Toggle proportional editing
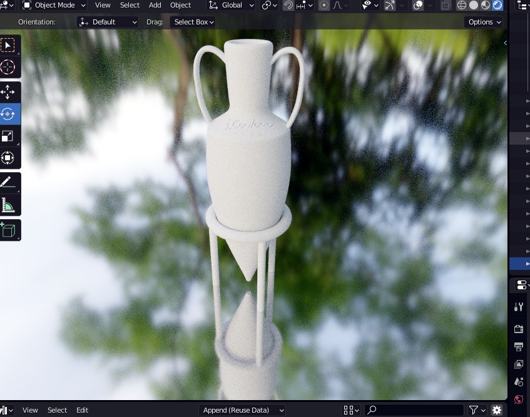Image resolution: width=530 pixels, height=417 pixels. [324, 6]
